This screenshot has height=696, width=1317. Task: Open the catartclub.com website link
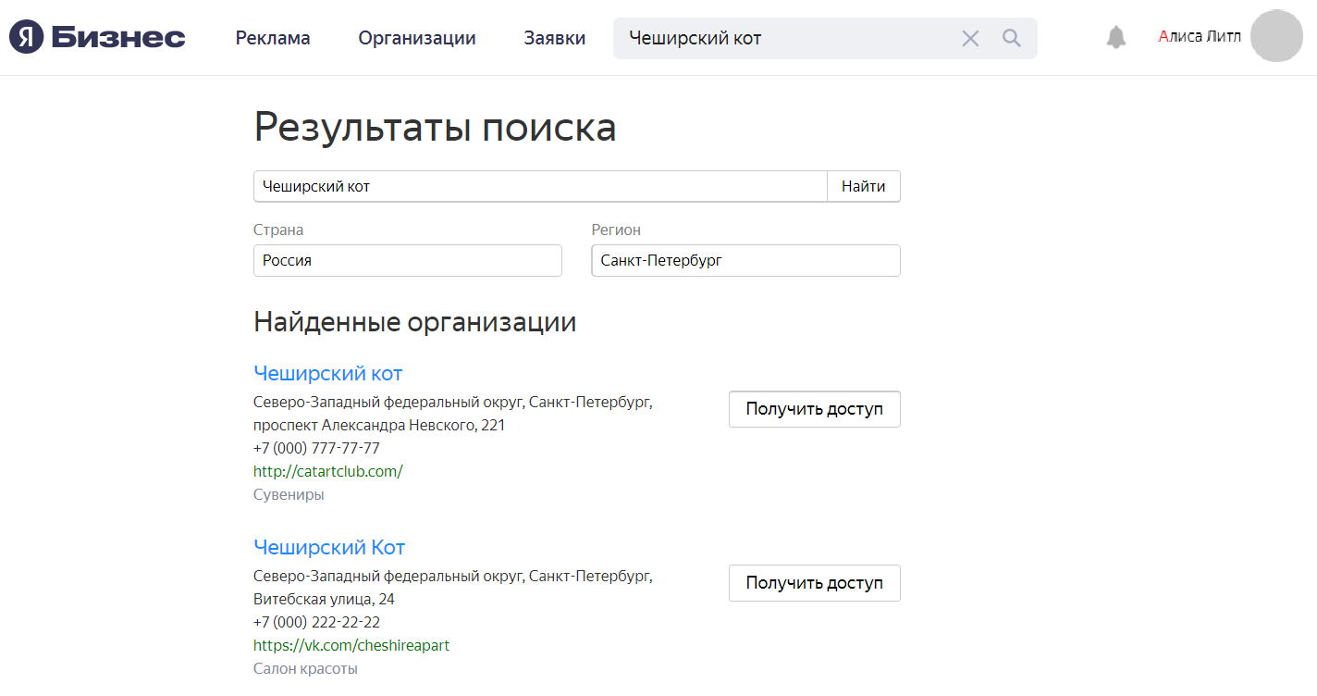click(x=328, y=471)
